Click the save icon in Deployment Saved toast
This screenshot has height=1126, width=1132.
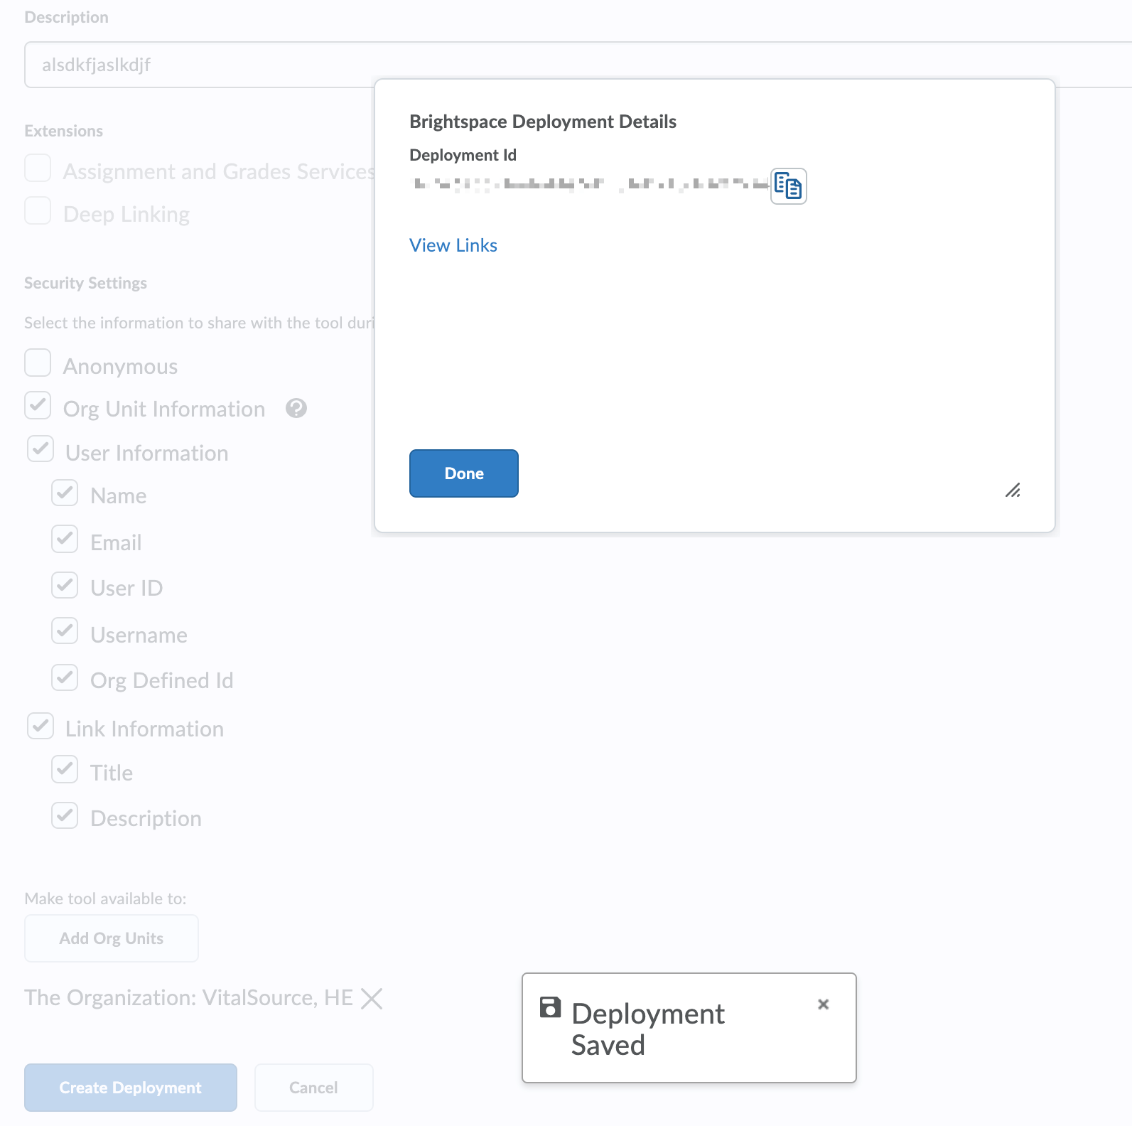pyautogui.click(x=549, y=1008)
